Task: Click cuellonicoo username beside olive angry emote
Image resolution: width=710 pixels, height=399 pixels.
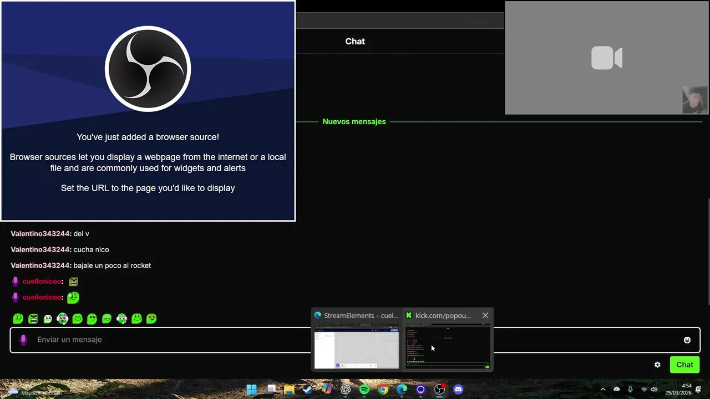Action: pos(42,282)
